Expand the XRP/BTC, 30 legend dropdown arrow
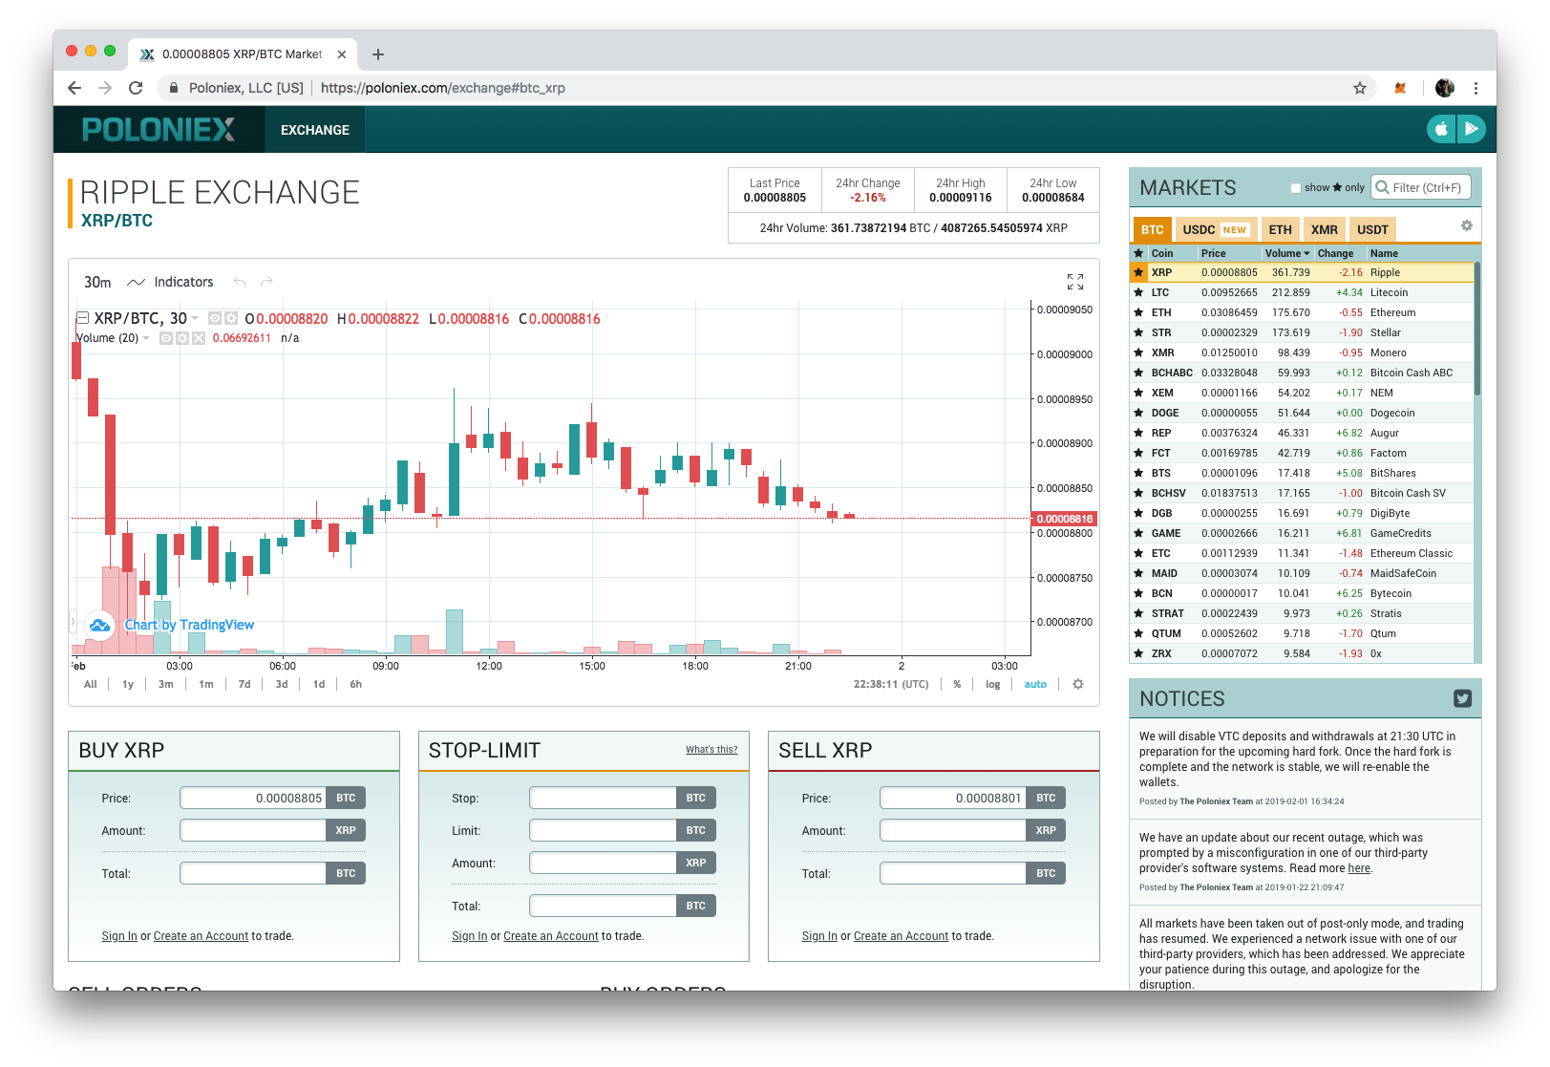This screenshot has height=1067, width=1550. click(195, 318)
